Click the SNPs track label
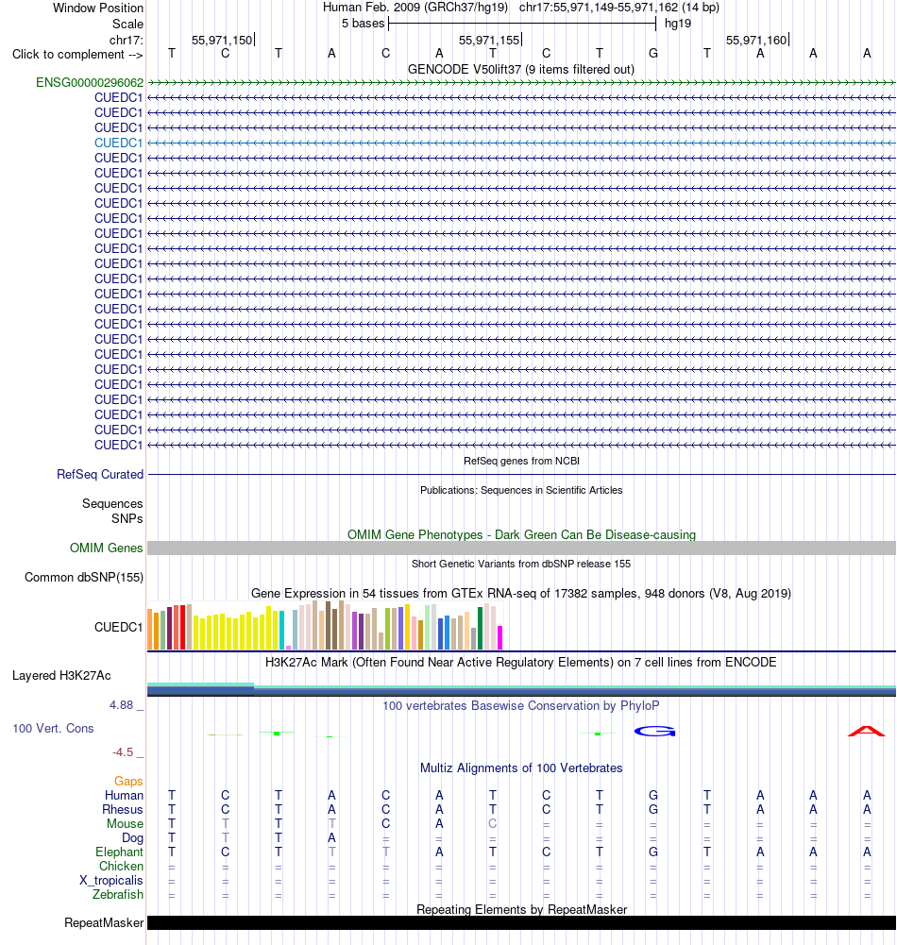The image size is (897, 945). coord(127,519)
